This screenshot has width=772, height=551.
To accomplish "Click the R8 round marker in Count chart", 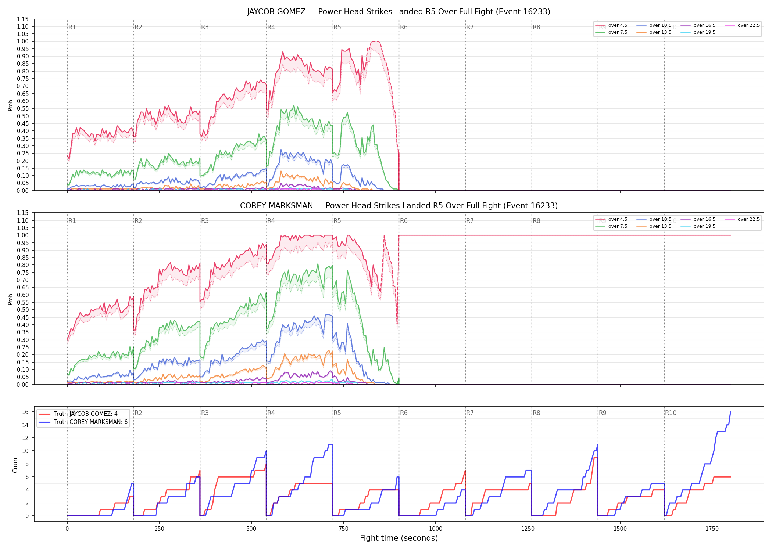I will click(x=536, y=413).
